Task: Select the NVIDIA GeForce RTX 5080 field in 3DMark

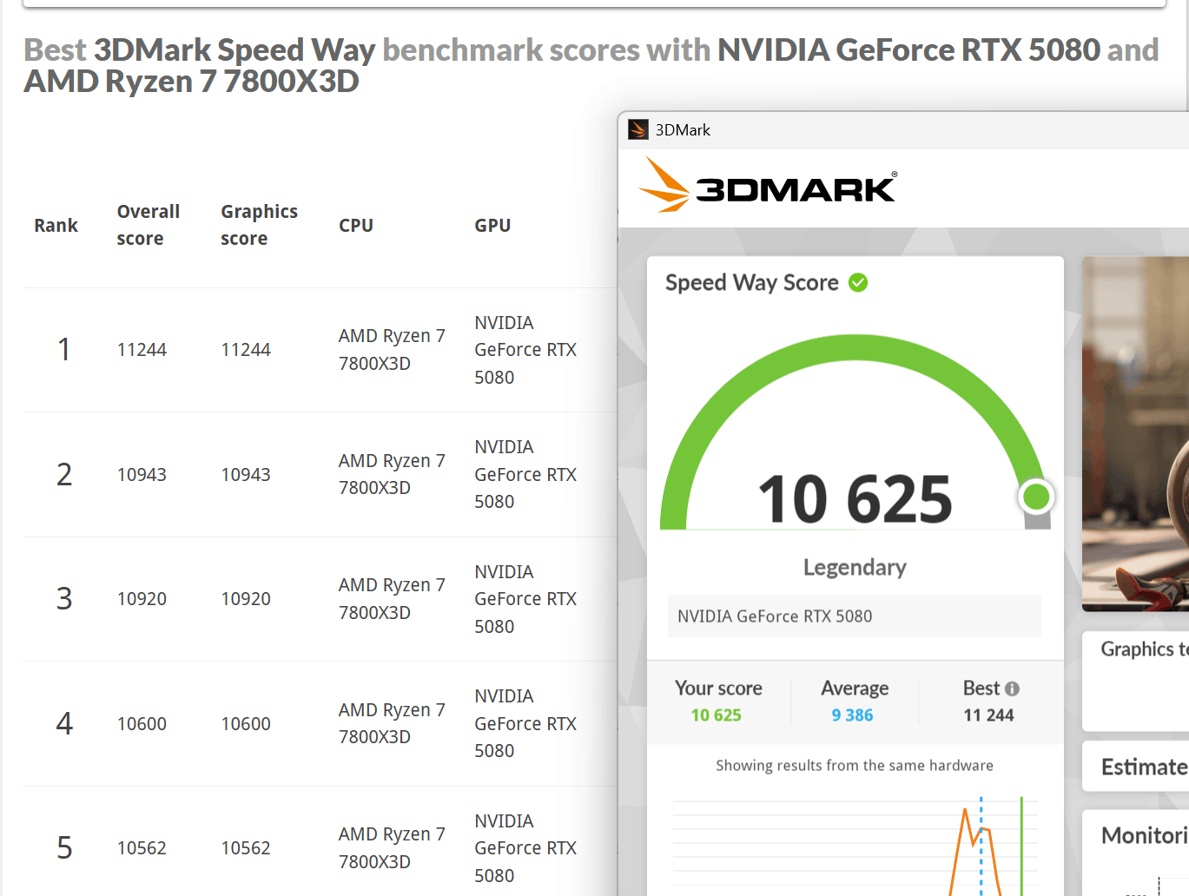Action: 855,616
